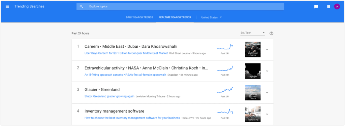The width and height of the screenshot is (345, 126).
Task: Select Realtime Search Trends tab
Action: [175, 17]
